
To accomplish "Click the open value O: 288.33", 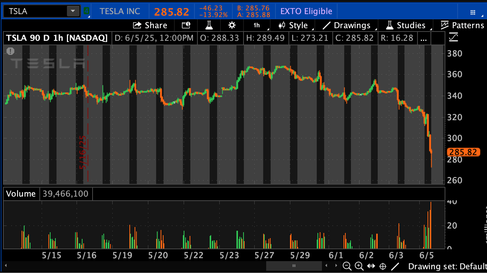I will (219, 38).
